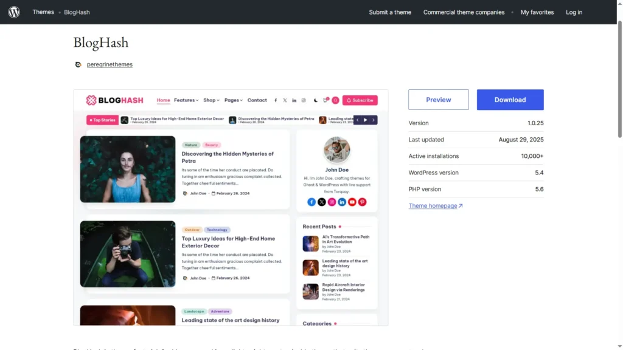
Task: Click next arrow in Top Stories ticker
Action: pyautogui.click(x=373, y=120)
